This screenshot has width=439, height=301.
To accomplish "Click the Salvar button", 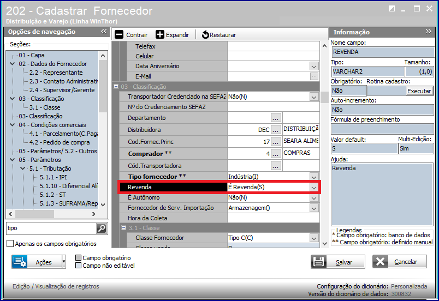I will coord(338,262).
